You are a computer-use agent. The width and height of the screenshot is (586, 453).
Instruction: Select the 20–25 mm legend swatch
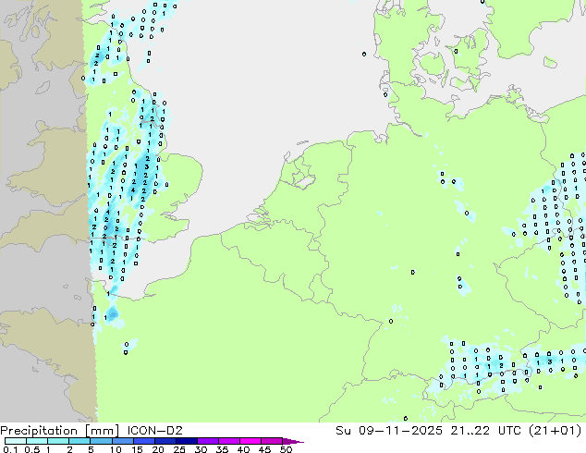[165, 441]
